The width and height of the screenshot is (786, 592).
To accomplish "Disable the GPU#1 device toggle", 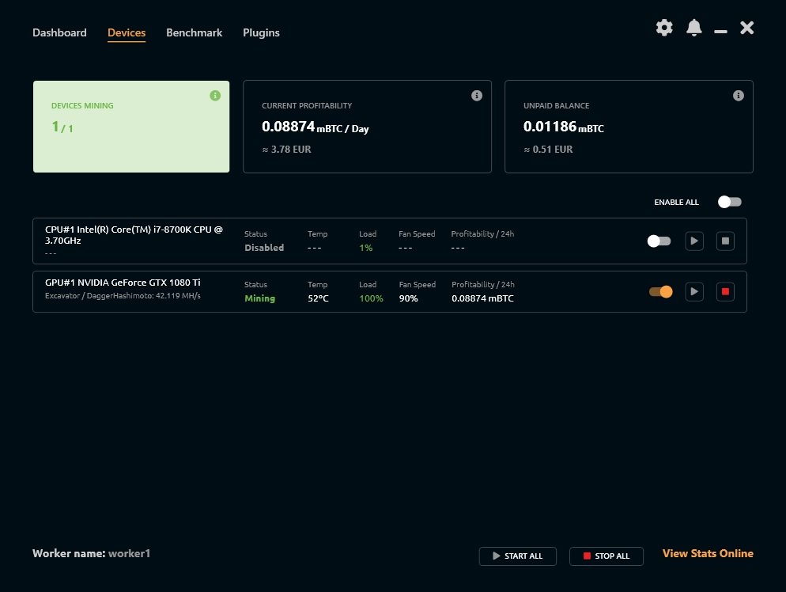I will (x=661, y=291).
